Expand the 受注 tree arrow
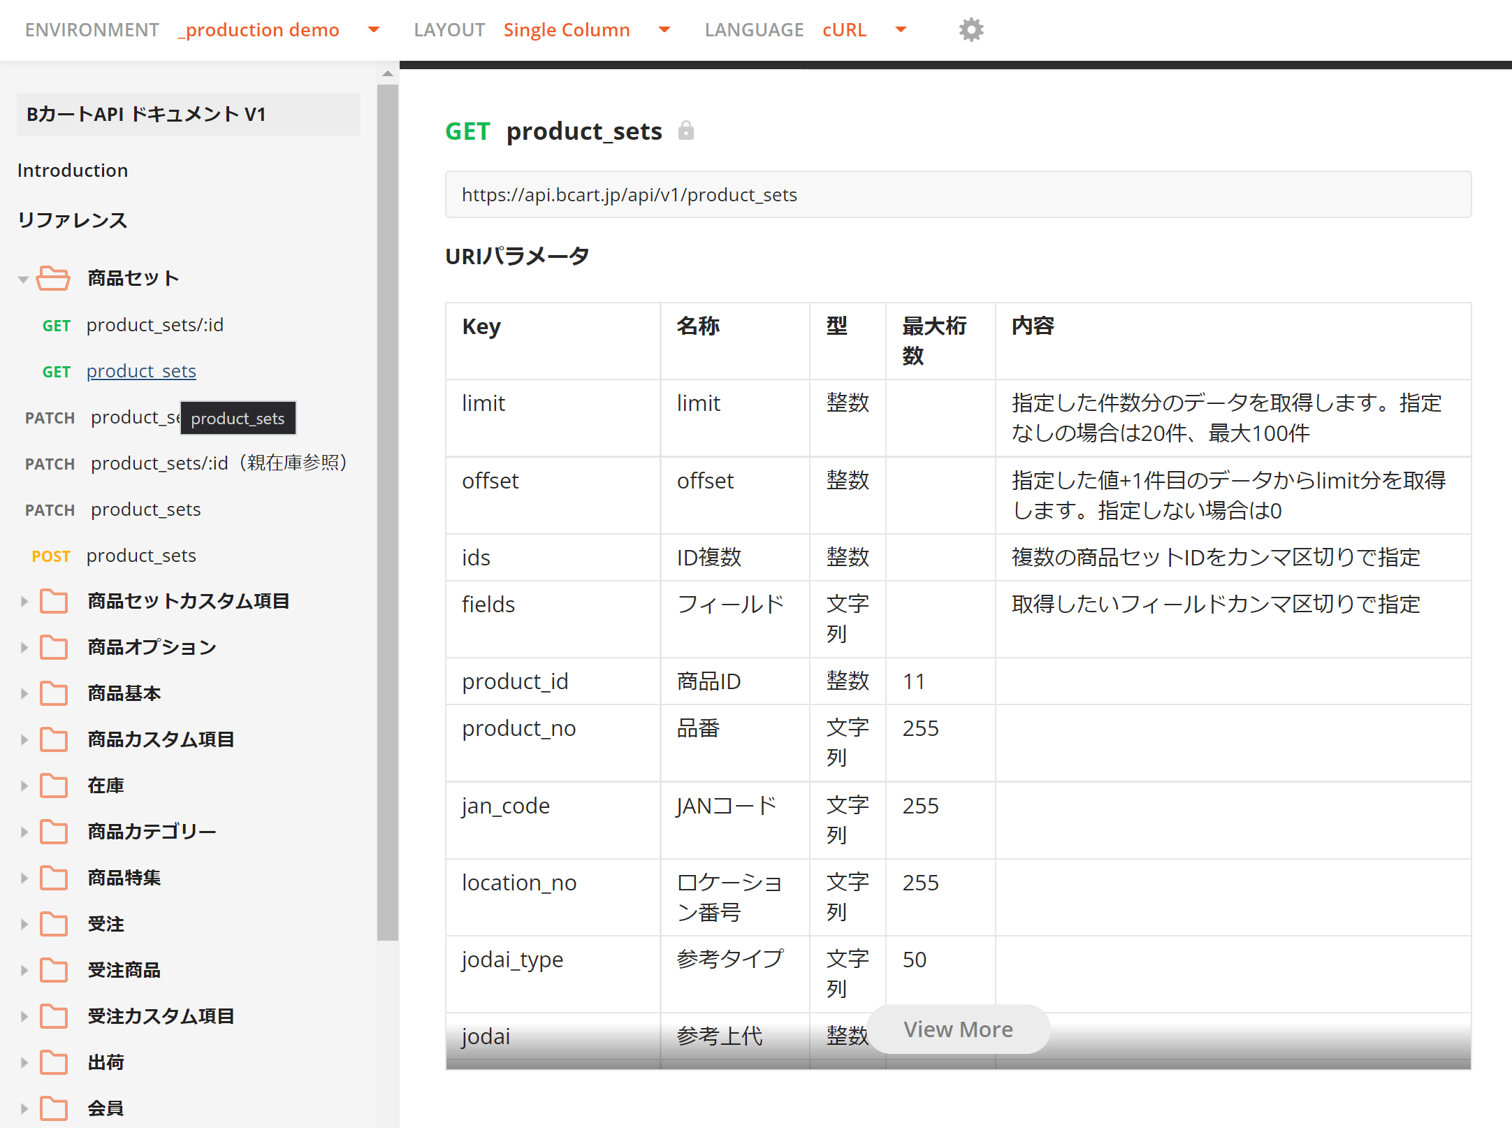The width and height of the screenshot is (1512, 1128). click(24, 924)
